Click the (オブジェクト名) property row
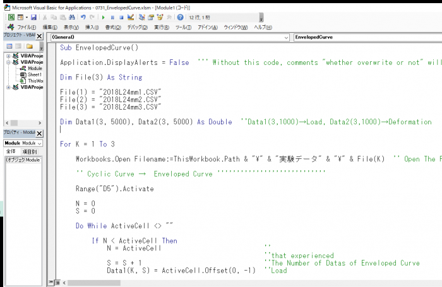Image resolution: width=442 pixels, height=287 pixels. coord(23,160)
